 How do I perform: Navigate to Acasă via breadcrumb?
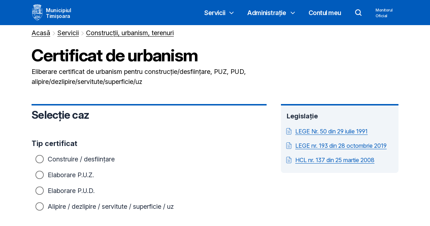tap(40, 33)
